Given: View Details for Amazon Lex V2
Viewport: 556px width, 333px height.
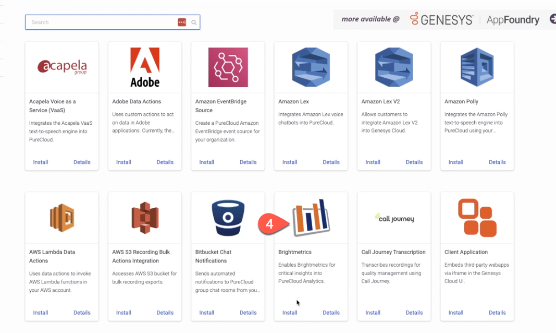Looking at the screenshot, I should pos(414,162).
